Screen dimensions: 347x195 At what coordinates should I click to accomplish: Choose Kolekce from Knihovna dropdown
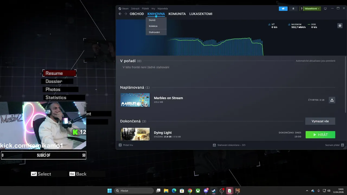click(156, 26)
